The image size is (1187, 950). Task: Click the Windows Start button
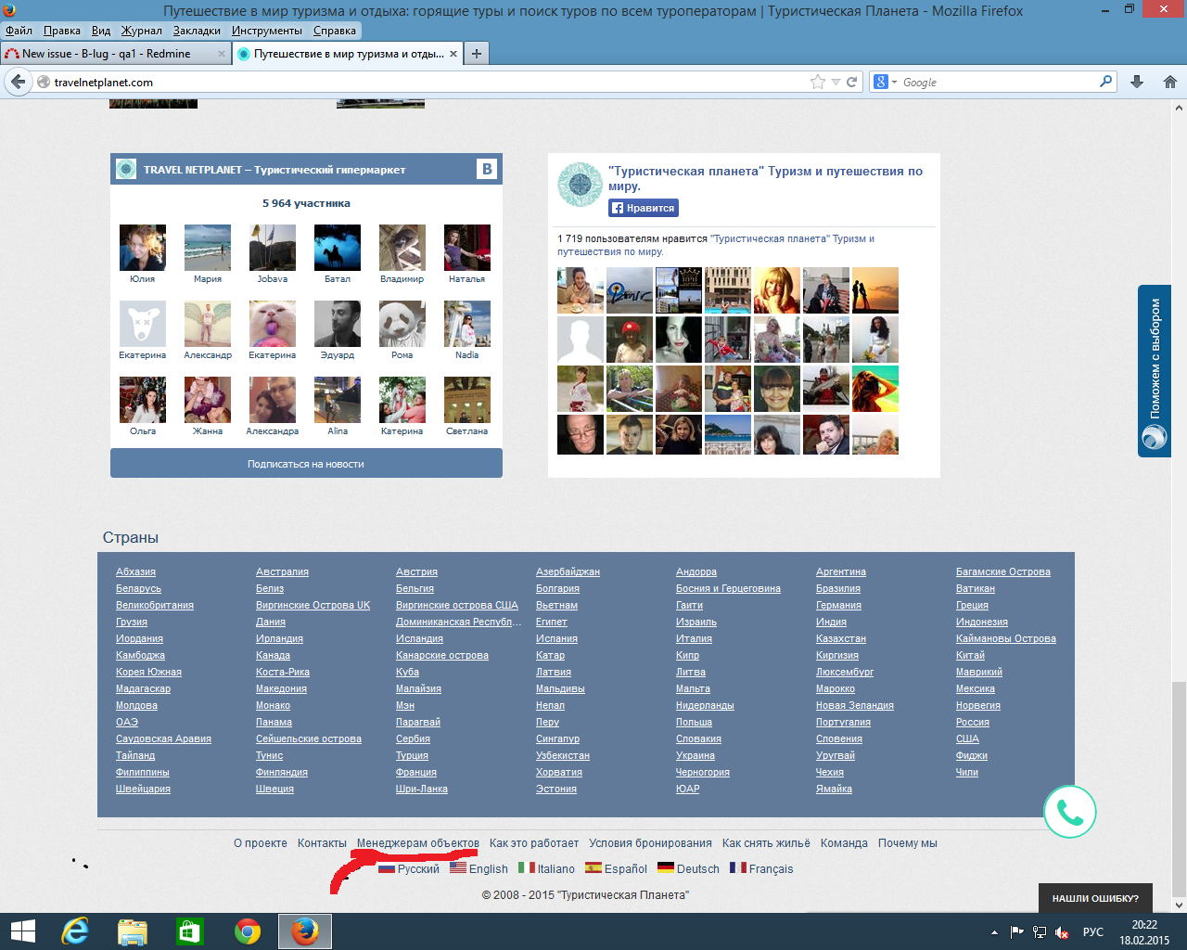tap(22, 931)
